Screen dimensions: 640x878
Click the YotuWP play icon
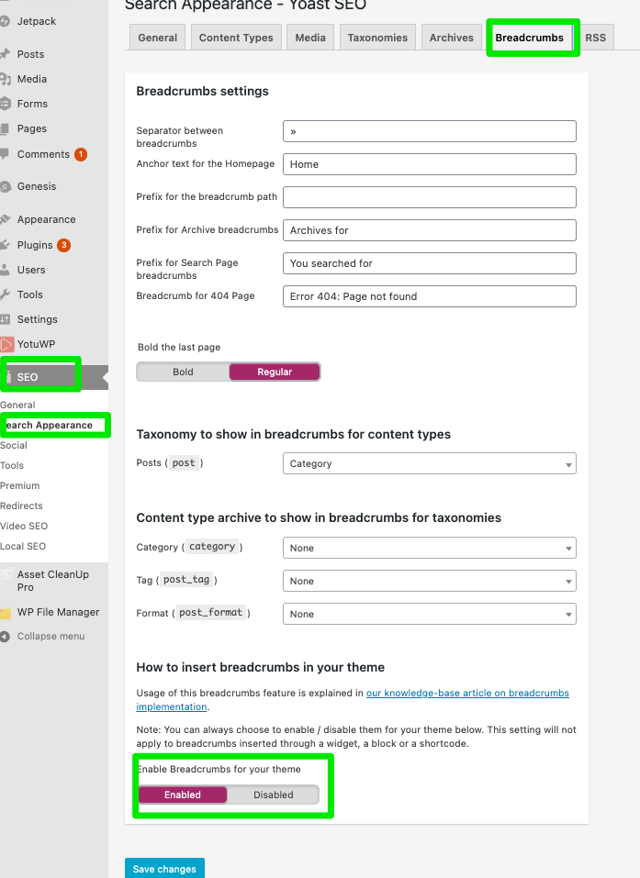(6, 344)
